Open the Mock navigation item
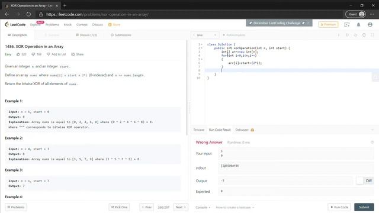Image resolution: width=379 pixels, height=213 pixels. click(x=68, y=25)
